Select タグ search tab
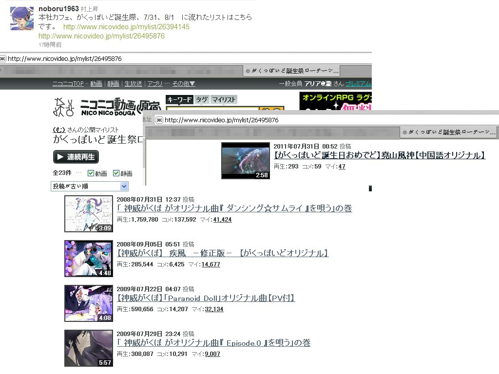Image resolution: width=499 pixels, height=374 pixels. pyautogui.click(x=201, y=99)
